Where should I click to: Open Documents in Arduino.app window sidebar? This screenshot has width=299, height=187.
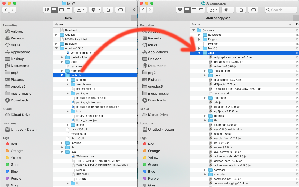click(157, 66)
